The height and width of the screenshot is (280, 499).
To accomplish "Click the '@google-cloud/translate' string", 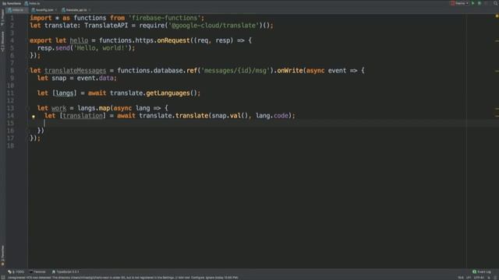I will click(x=214, y=26).
